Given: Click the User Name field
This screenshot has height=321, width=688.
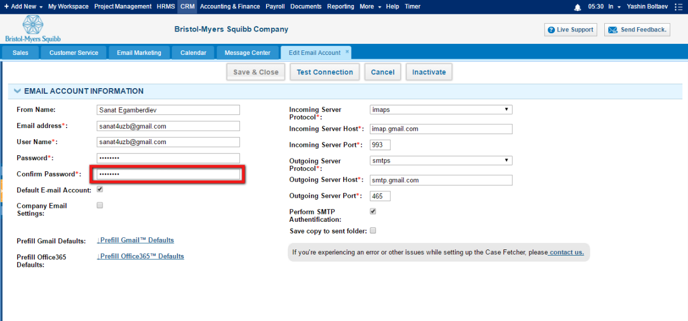Looking at the screenshot, I should click(168, 142).
